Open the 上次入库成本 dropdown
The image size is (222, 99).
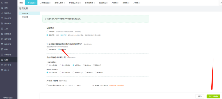coord(70,85)
